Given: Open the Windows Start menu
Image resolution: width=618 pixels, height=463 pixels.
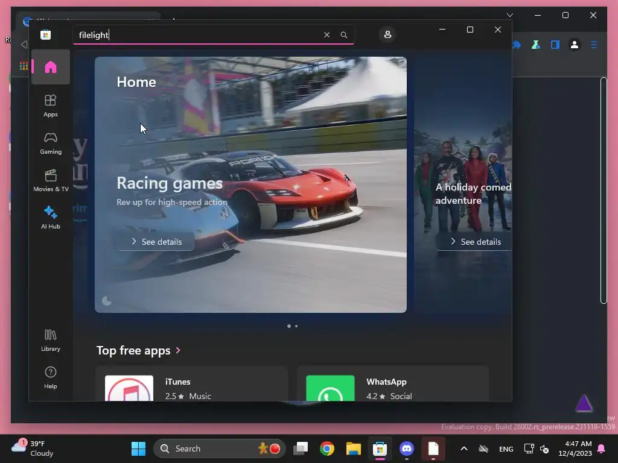Looking at the screenshot, I should 138,449.
